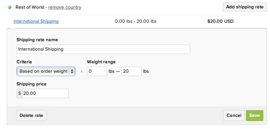Click the 'remove country' link
Image resolution: width=270 pixels, height=129 pixels.
click(65, 7)
